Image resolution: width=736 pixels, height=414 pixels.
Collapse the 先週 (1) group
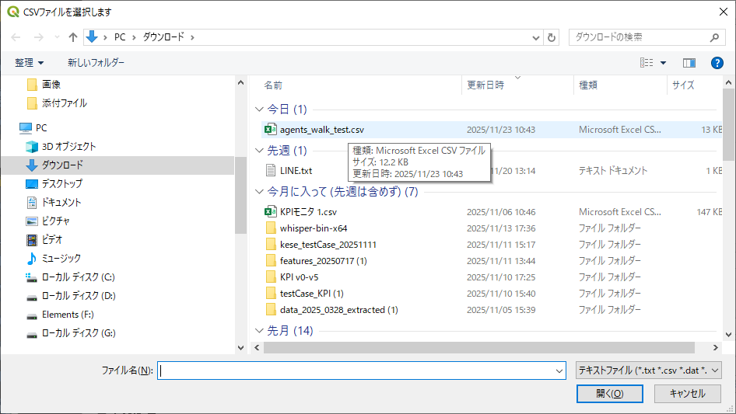point(260,150)
